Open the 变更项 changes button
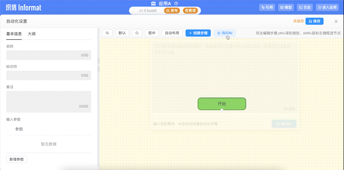 coord(190,10)
